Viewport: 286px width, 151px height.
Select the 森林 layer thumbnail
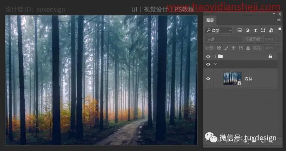232,79
